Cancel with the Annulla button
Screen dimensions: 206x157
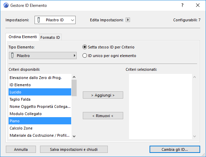(x=21, y=149)
